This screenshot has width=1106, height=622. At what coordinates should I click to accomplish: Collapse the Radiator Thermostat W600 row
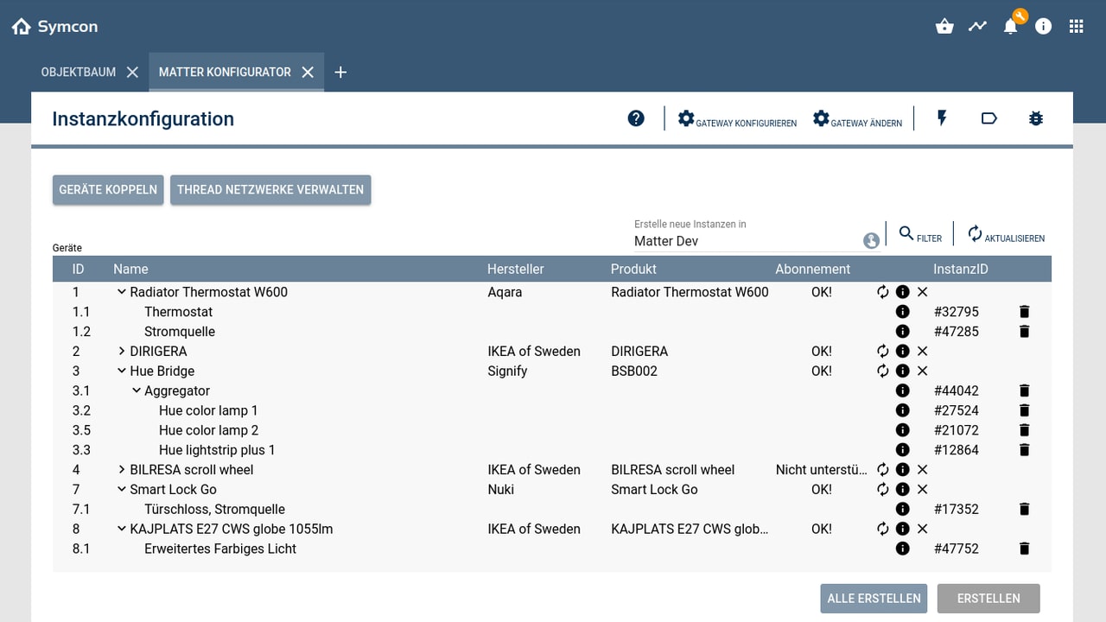click(x=122, y=292)
